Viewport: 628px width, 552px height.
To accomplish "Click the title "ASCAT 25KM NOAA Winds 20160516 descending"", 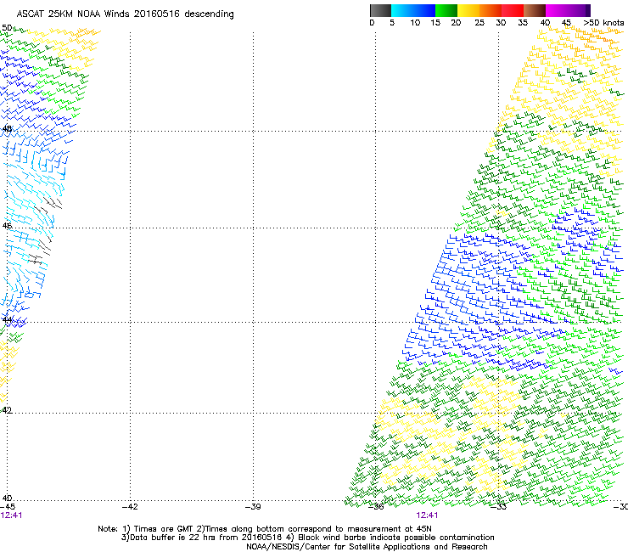I will 125,14.
